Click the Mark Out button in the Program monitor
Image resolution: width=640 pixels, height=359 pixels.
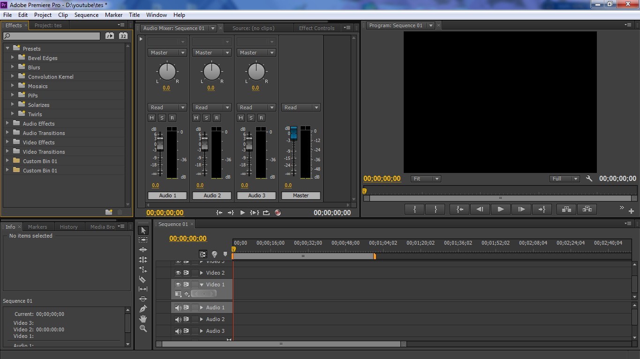point(435,209)
